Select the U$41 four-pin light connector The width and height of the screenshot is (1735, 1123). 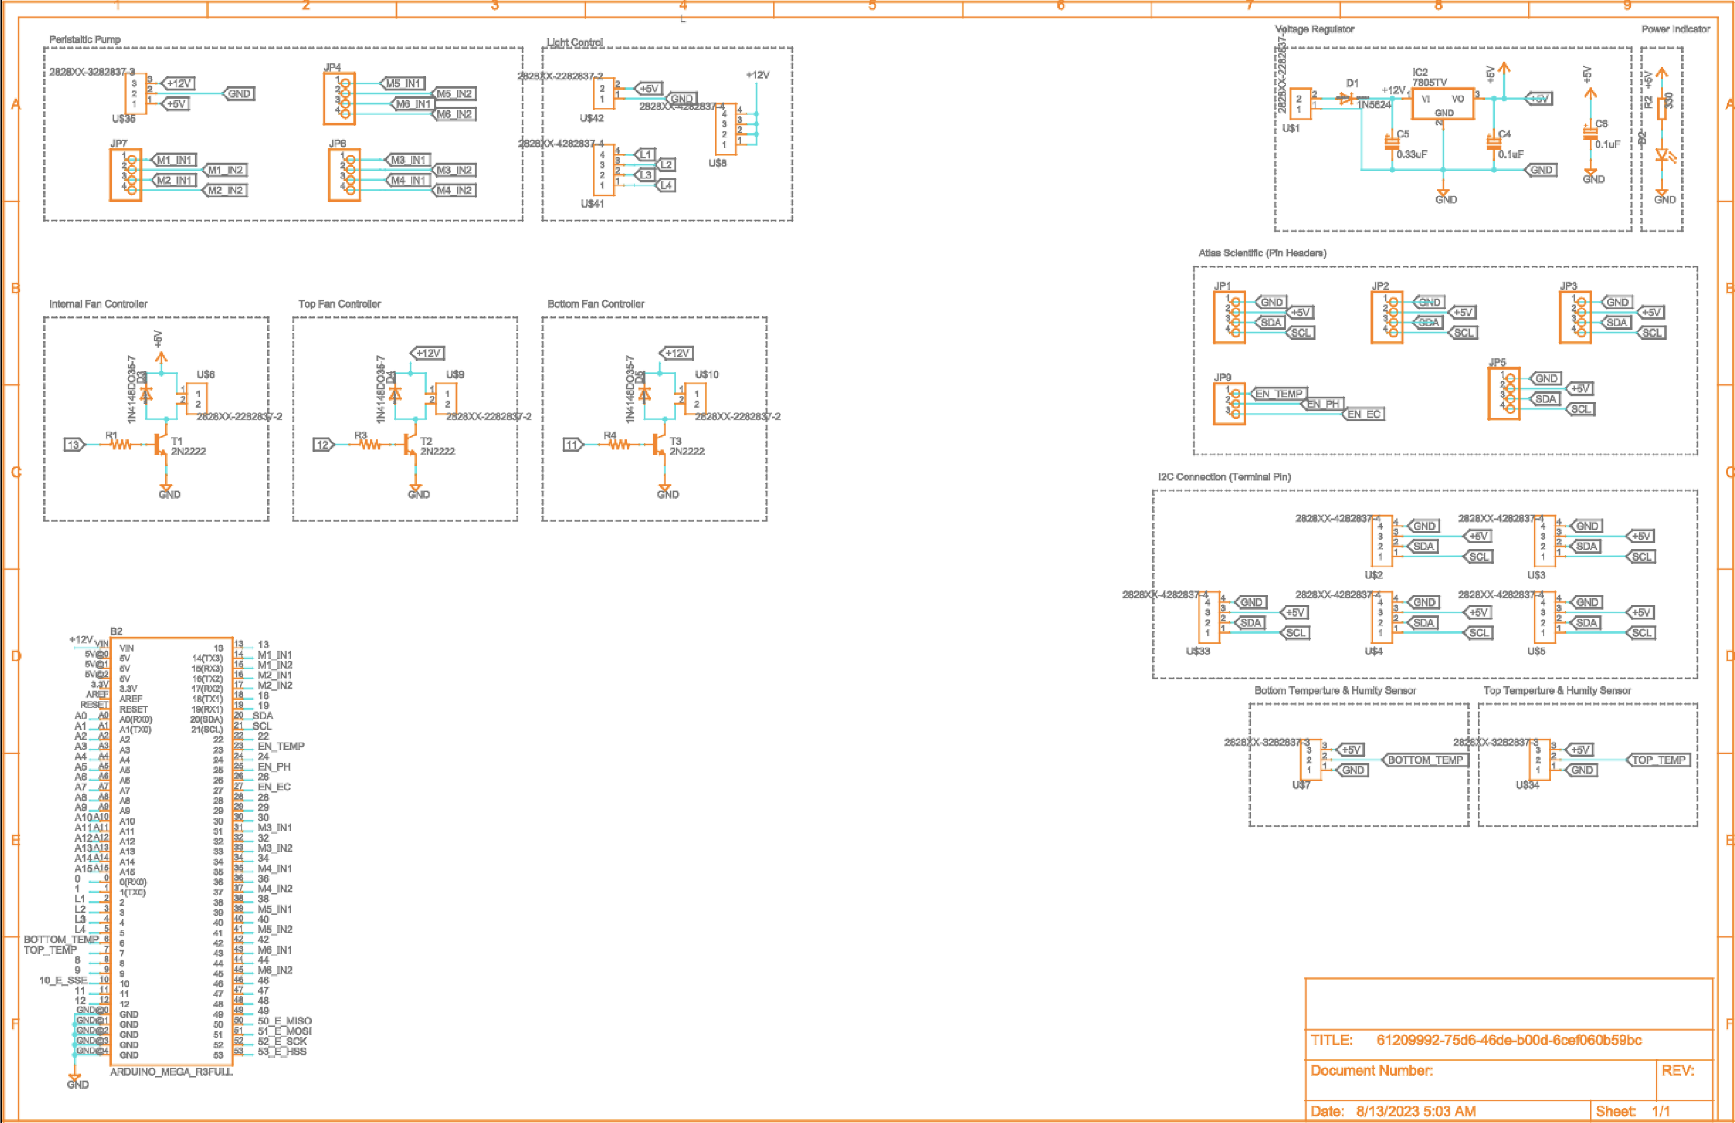pos(604,170)
